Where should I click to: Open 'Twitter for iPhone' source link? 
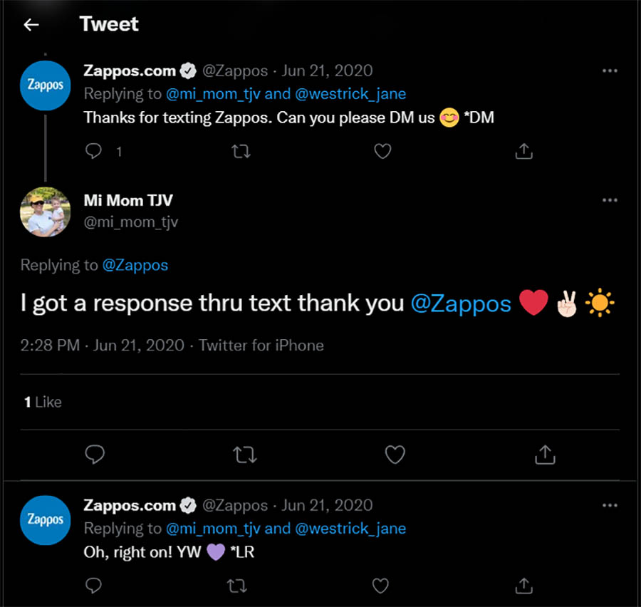(261, 346)
